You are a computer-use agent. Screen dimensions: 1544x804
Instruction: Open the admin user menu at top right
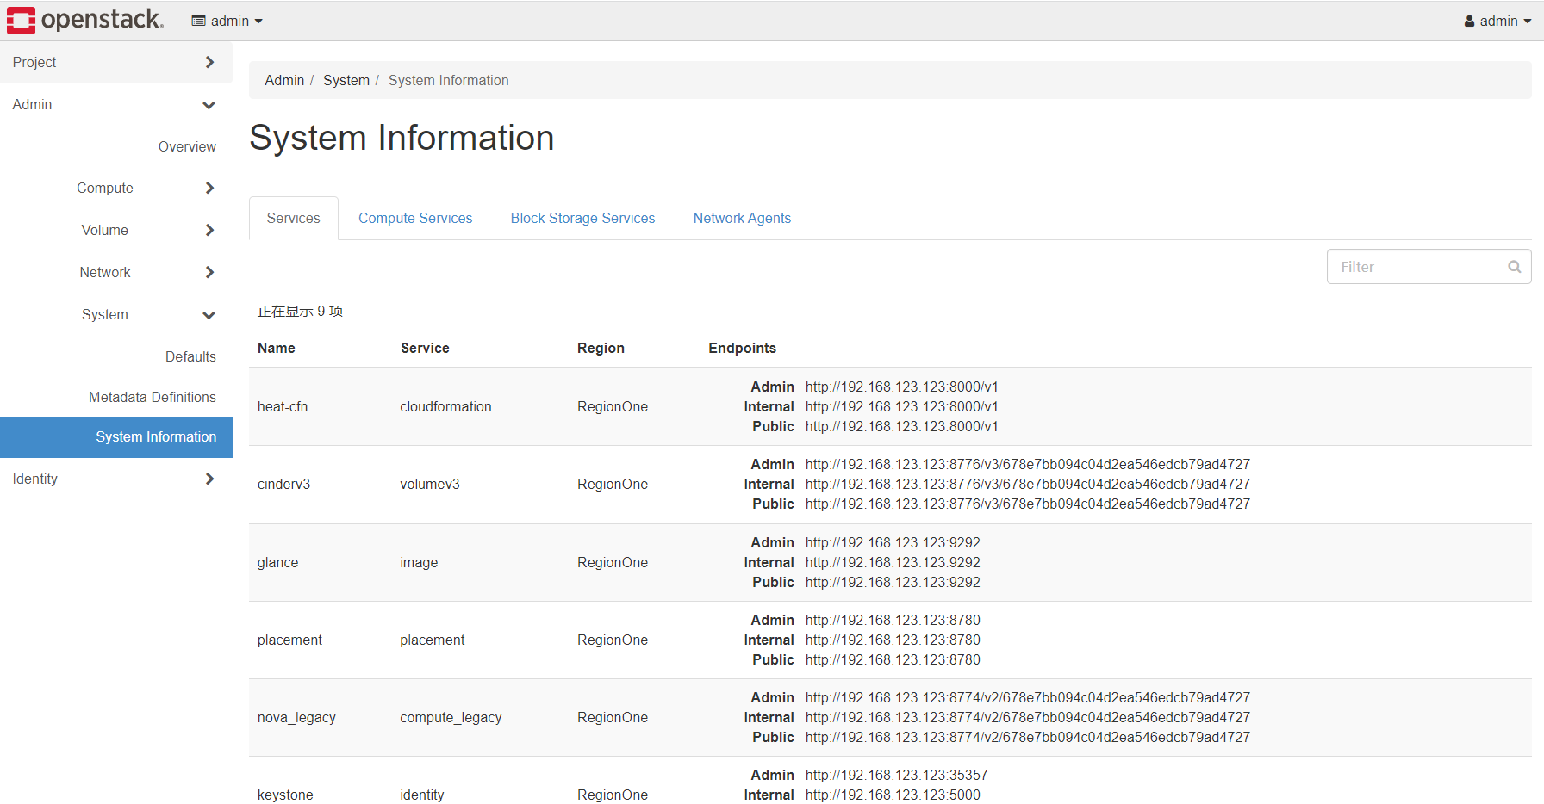point(1497,21)
